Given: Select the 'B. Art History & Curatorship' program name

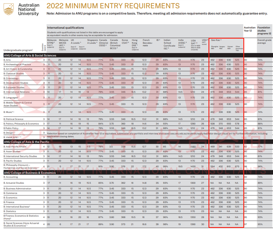Looking at the screenshot, I should (18, 69).
